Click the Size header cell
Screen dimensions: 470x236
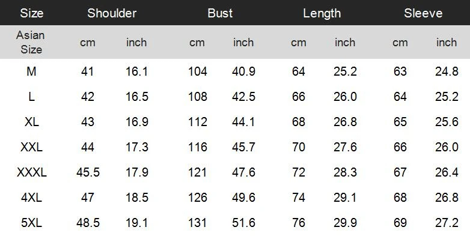coord(31,13)
